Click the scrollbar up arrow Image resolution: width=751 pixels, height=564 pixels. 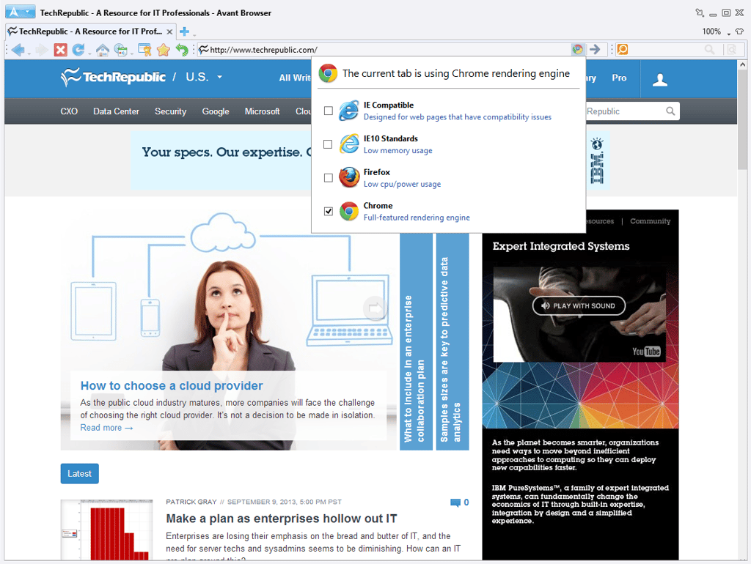pos(742,64)
